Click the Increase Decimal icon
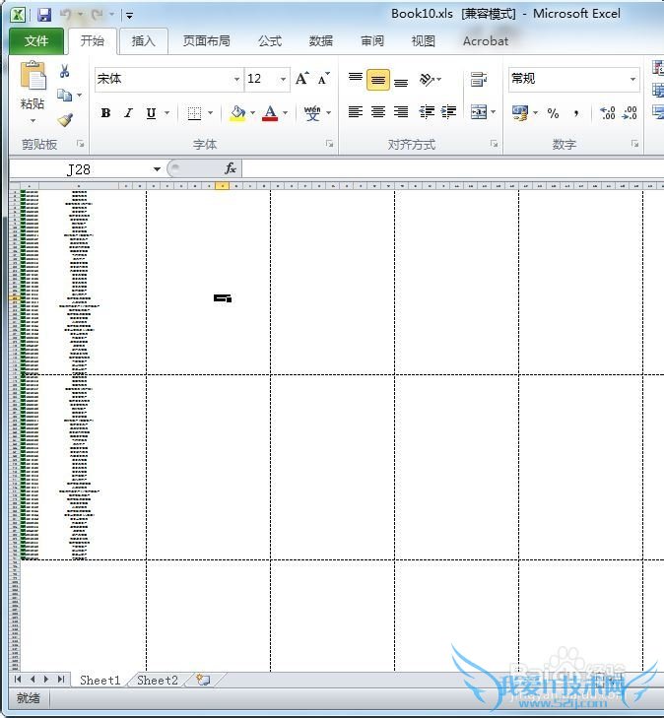The image size is (664, 718). 608,112
